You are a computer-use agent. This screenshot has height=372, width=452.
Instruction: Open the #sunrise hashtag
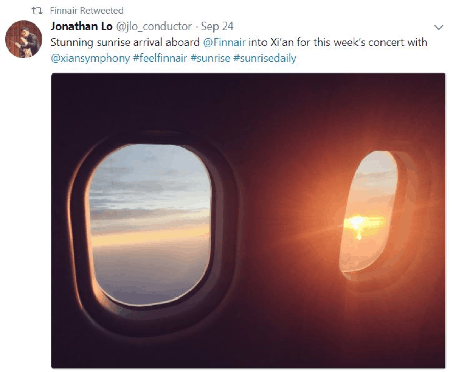[210, 58]
